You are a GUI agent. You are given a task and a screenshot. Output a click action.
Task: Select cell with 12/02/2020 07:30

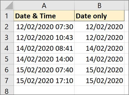(44, 26)
